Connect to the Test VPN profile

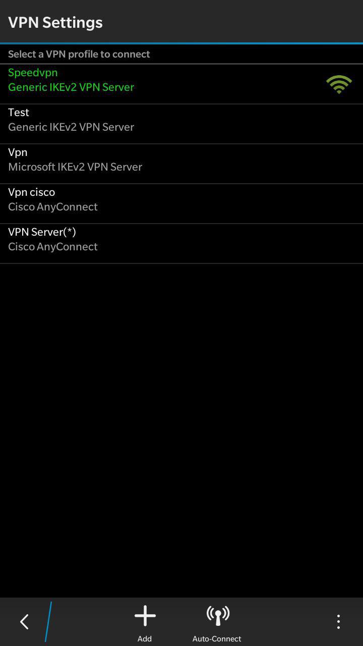point(19,112)
